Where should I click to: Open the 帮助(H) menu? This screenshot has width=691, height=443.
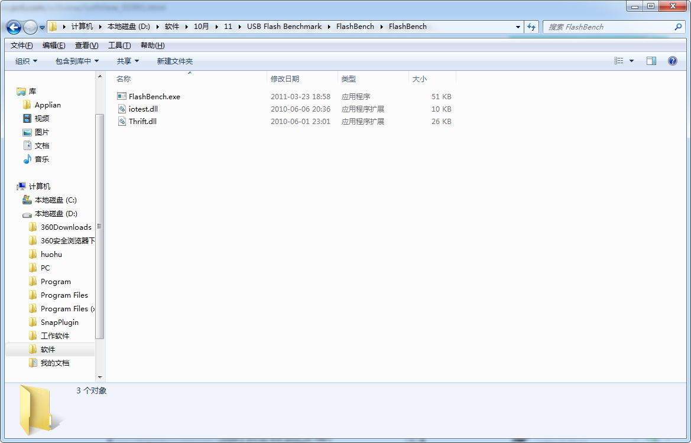[x=153, y=45]
